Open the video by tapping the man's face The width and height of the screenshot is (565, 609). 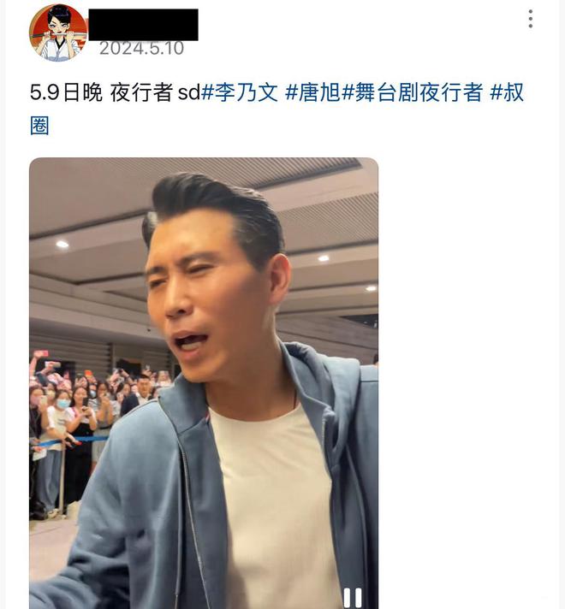[210, 295]
